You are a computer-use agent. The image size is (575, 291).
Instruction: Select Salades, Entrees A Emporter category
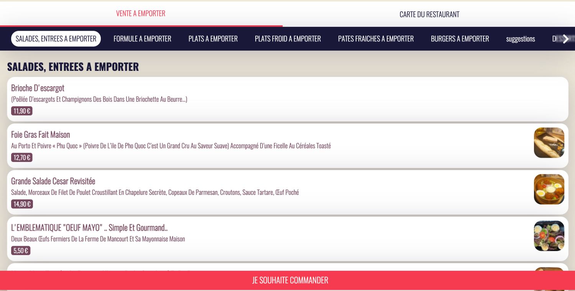tap(56, 39)
